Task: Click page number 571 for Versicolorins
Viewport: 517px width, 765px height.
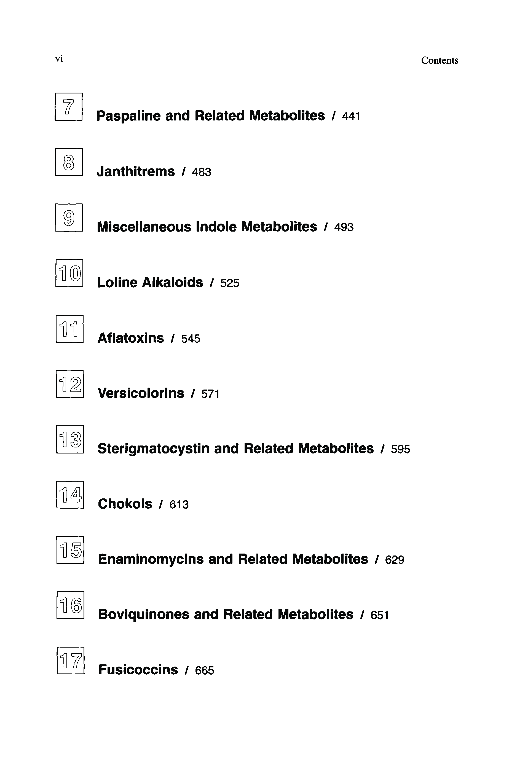Action: click(210, 394)
